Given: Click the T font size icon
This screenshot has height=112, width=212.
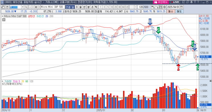Looking at the screenshot, I should coord(195,2).
